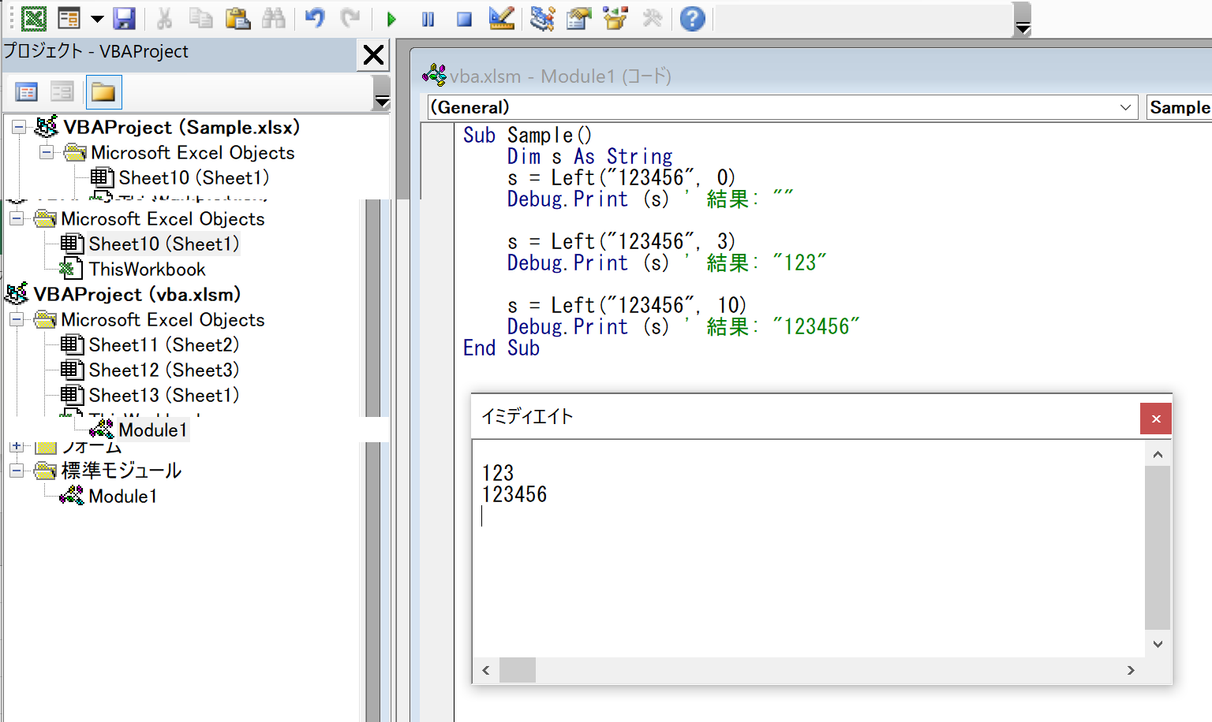Image resolution: width=1212 pixels, height=722 pixels.
Task: Open Toolbox icon
Action: pos(652,18)
